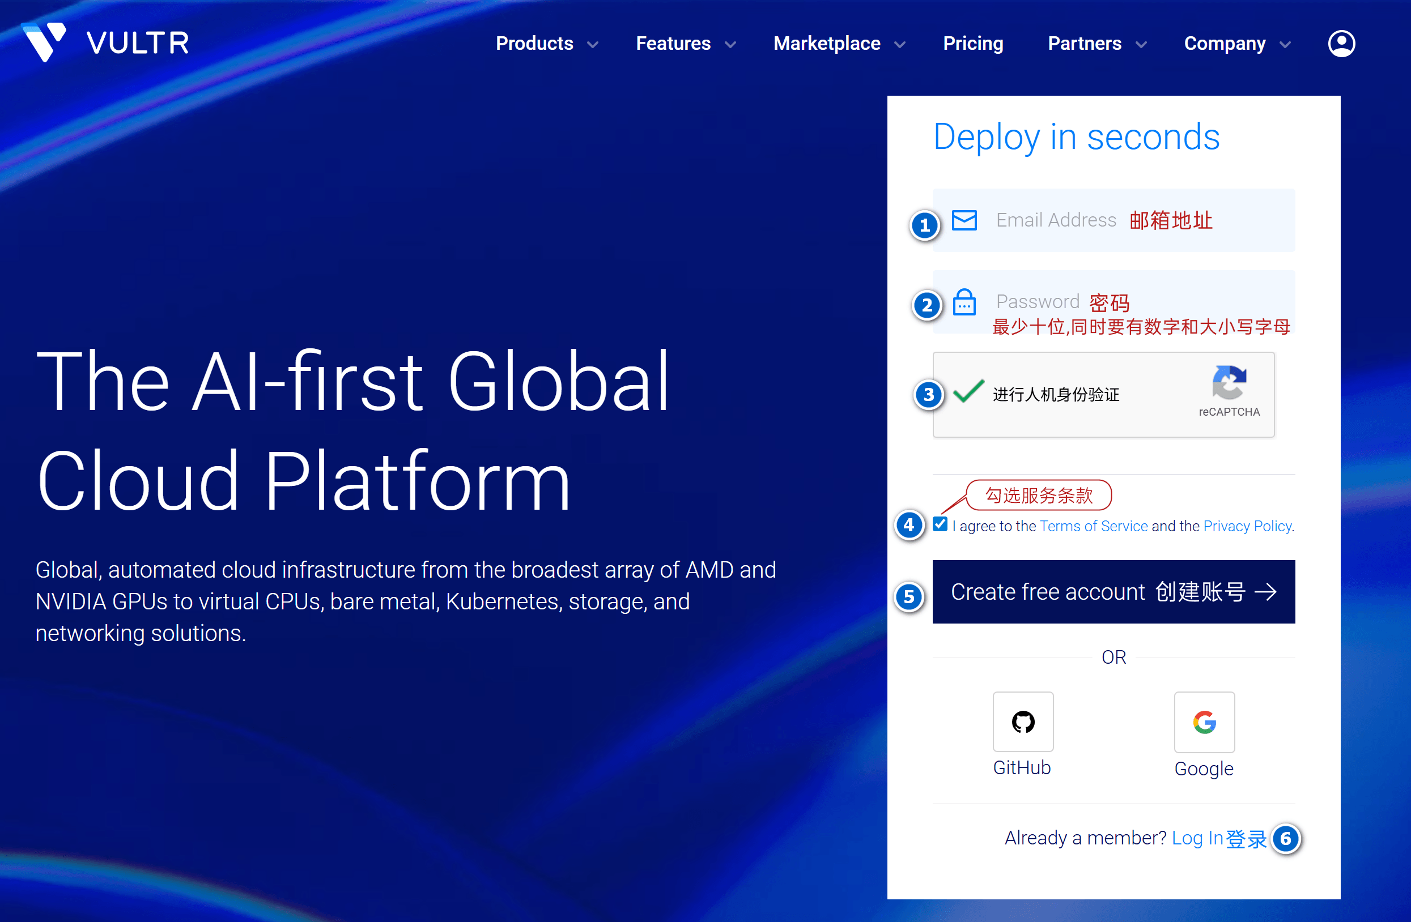Screen dimensions: 1411x922
Task: Expand the Features menu chevron
Action: pos(730,44)
